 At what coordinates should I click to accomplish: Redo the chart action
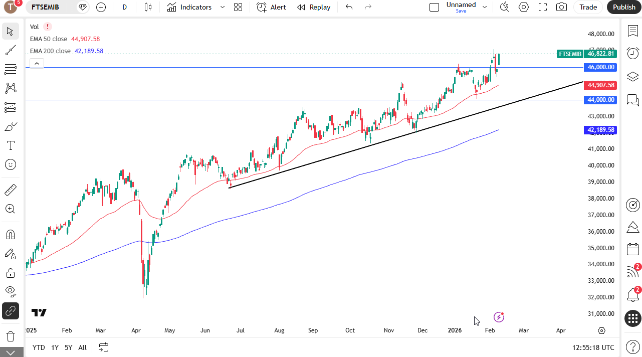(x=368, y=7)
